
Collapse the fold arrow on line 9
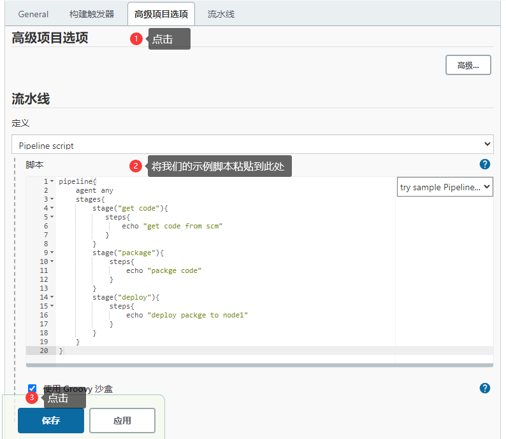[52, 253]
